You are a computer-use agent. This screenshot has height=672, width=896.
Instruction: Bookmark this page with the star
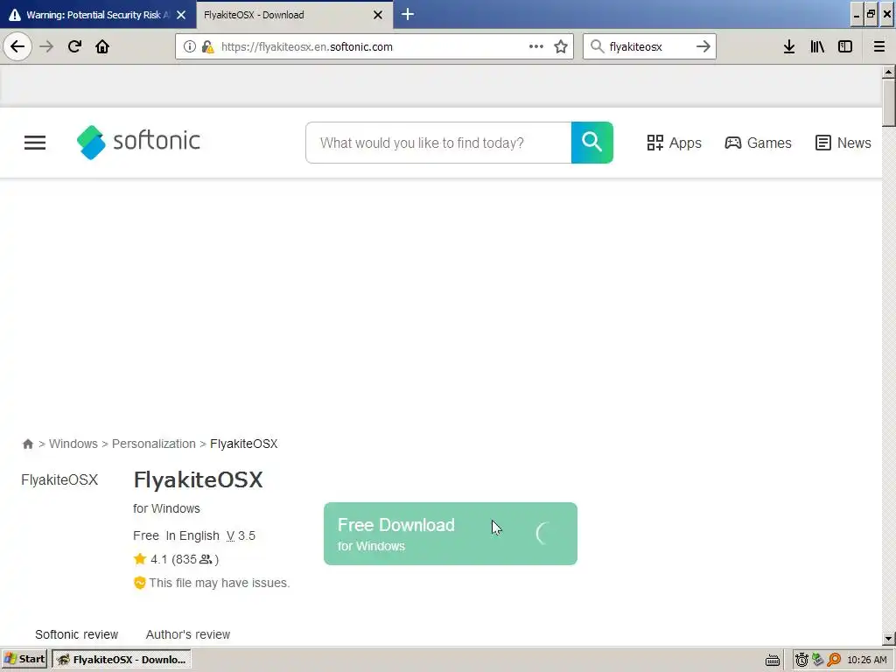point(561,46)
